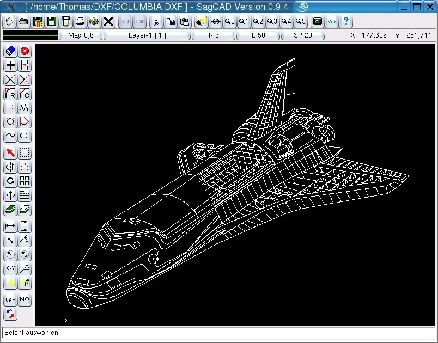This screenshot has width=438, height=343.
Task: Choose the chamfer C corner tool
Action: 25,94
